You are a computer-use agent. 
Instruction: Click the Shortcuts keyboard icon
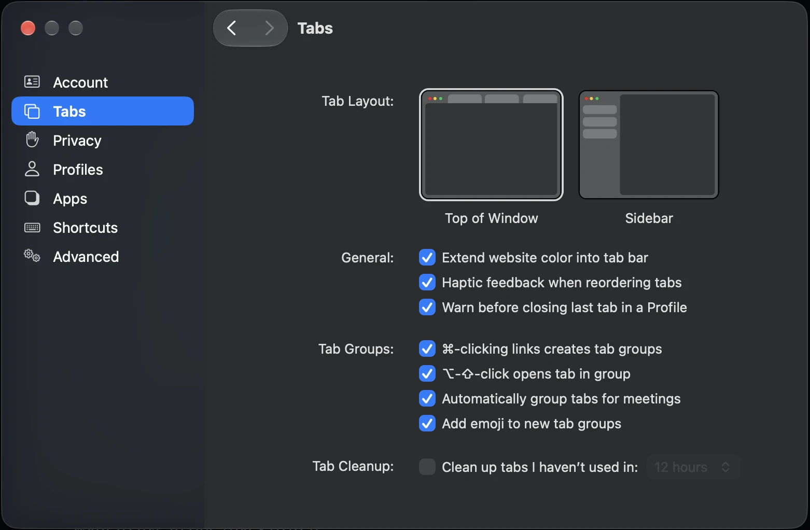[32, 227]
